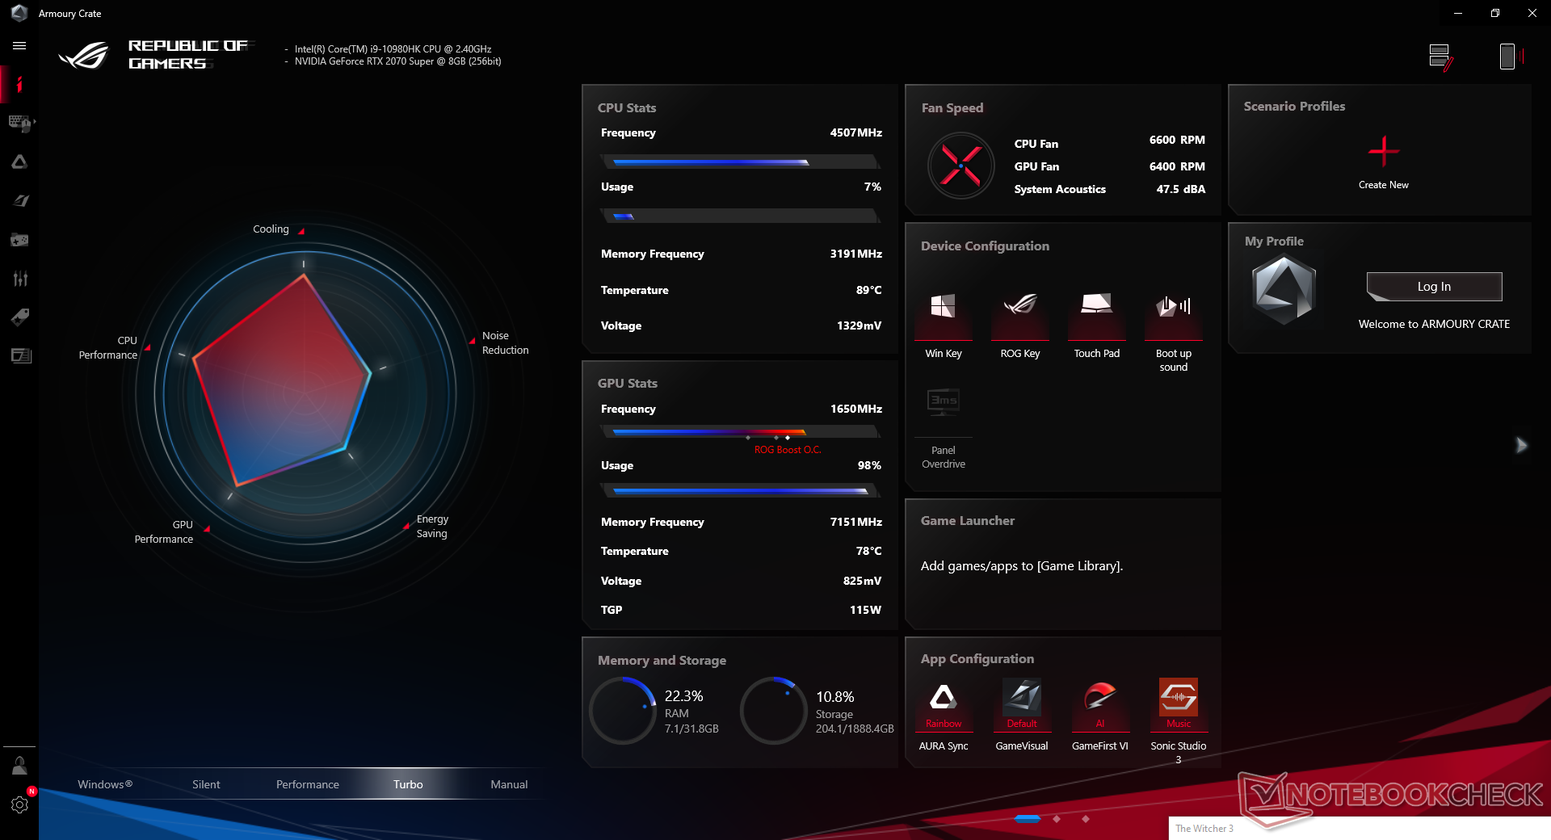Open the Device page from the sidebar

(x=19, y=123)
